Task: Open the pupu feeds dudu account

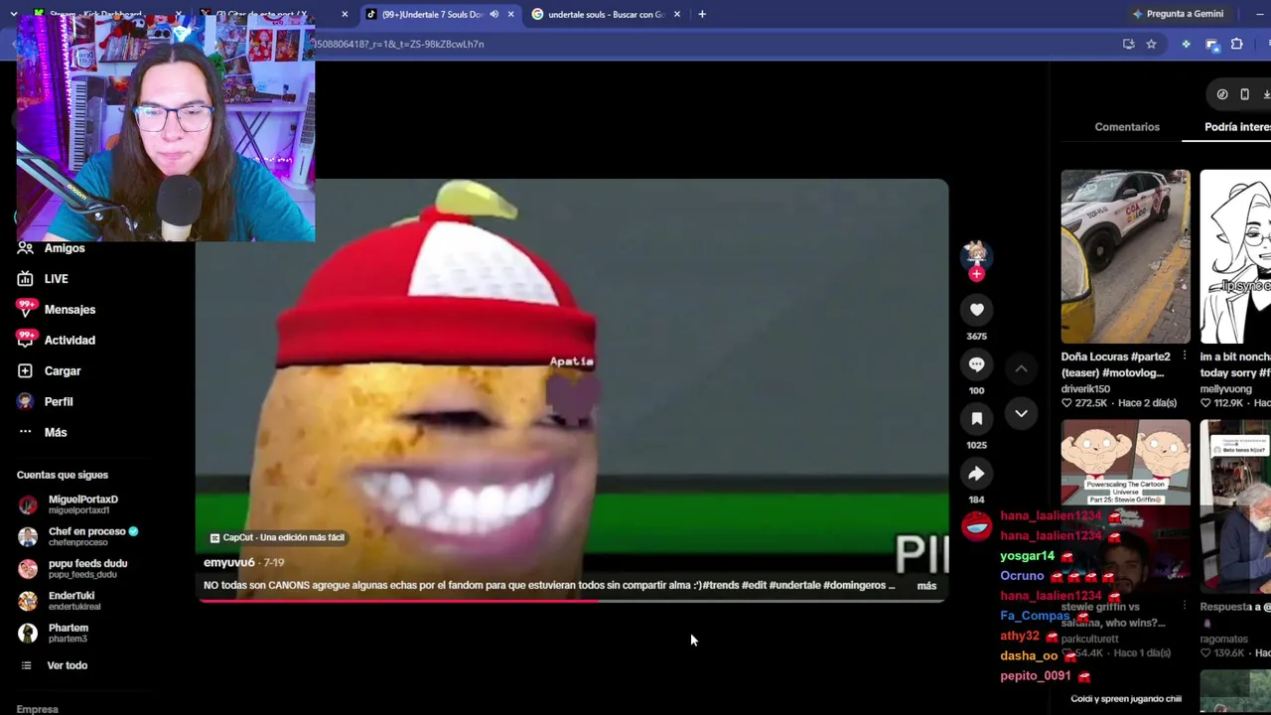Action: (87, 568)
